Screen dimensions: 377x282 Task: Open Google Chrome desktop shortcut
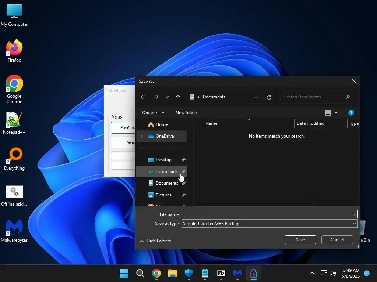tap(14, 89)
